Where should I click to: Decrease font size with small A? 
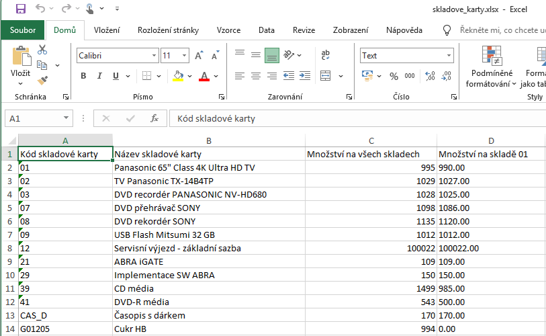(x=215, y=55)
